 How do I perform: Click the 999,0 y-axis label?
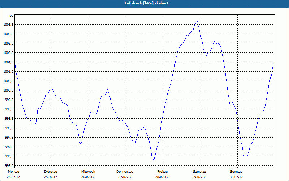coord(9,109)
